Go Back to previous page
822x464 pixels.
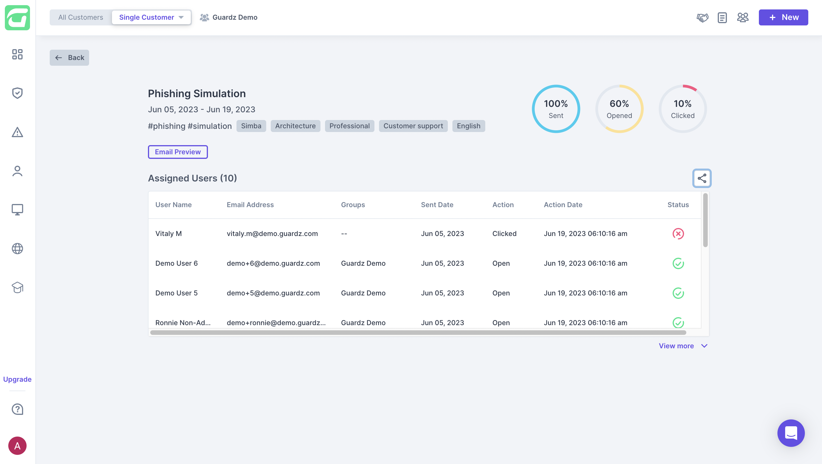(x=69, y=58)
